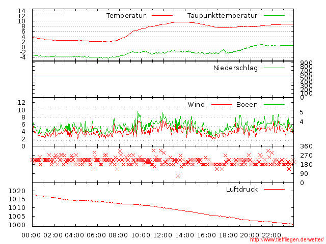Viewport: 326px width, 244px height.
Task: Click the -4 temperature axis value
Action: tap(23, 57)
